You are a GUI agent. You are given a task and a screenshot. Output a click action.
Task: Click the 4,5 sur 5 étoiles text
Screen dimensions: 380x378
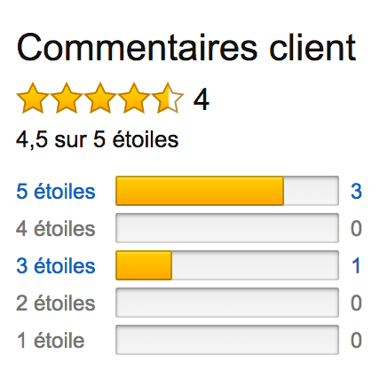(x=98, y=139)
